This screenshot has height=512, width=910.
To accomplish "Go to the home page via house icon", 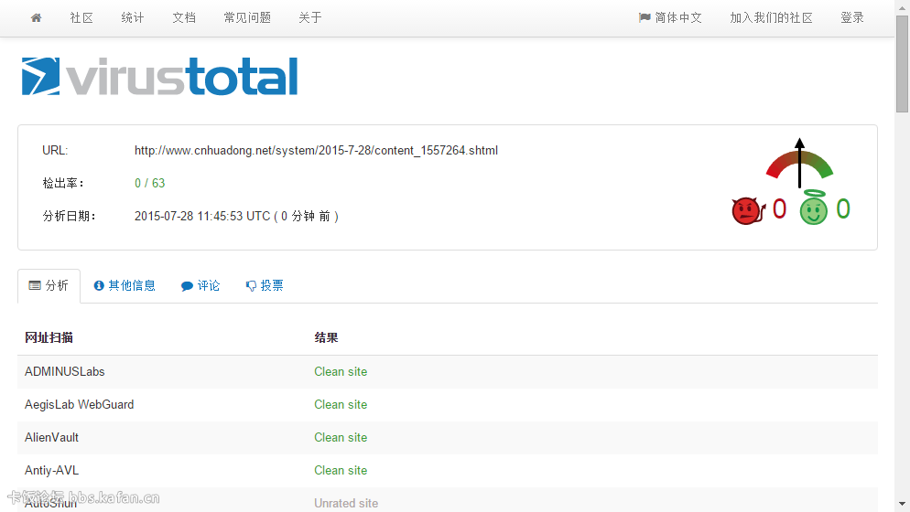I will point(36,18).
